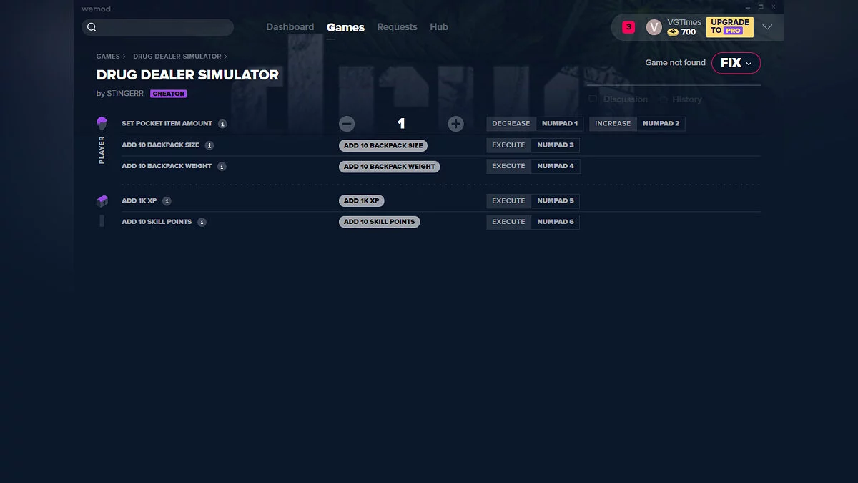Click the search magnifier icon
This screenshot has width=858, height=483.
pos(92,27)
